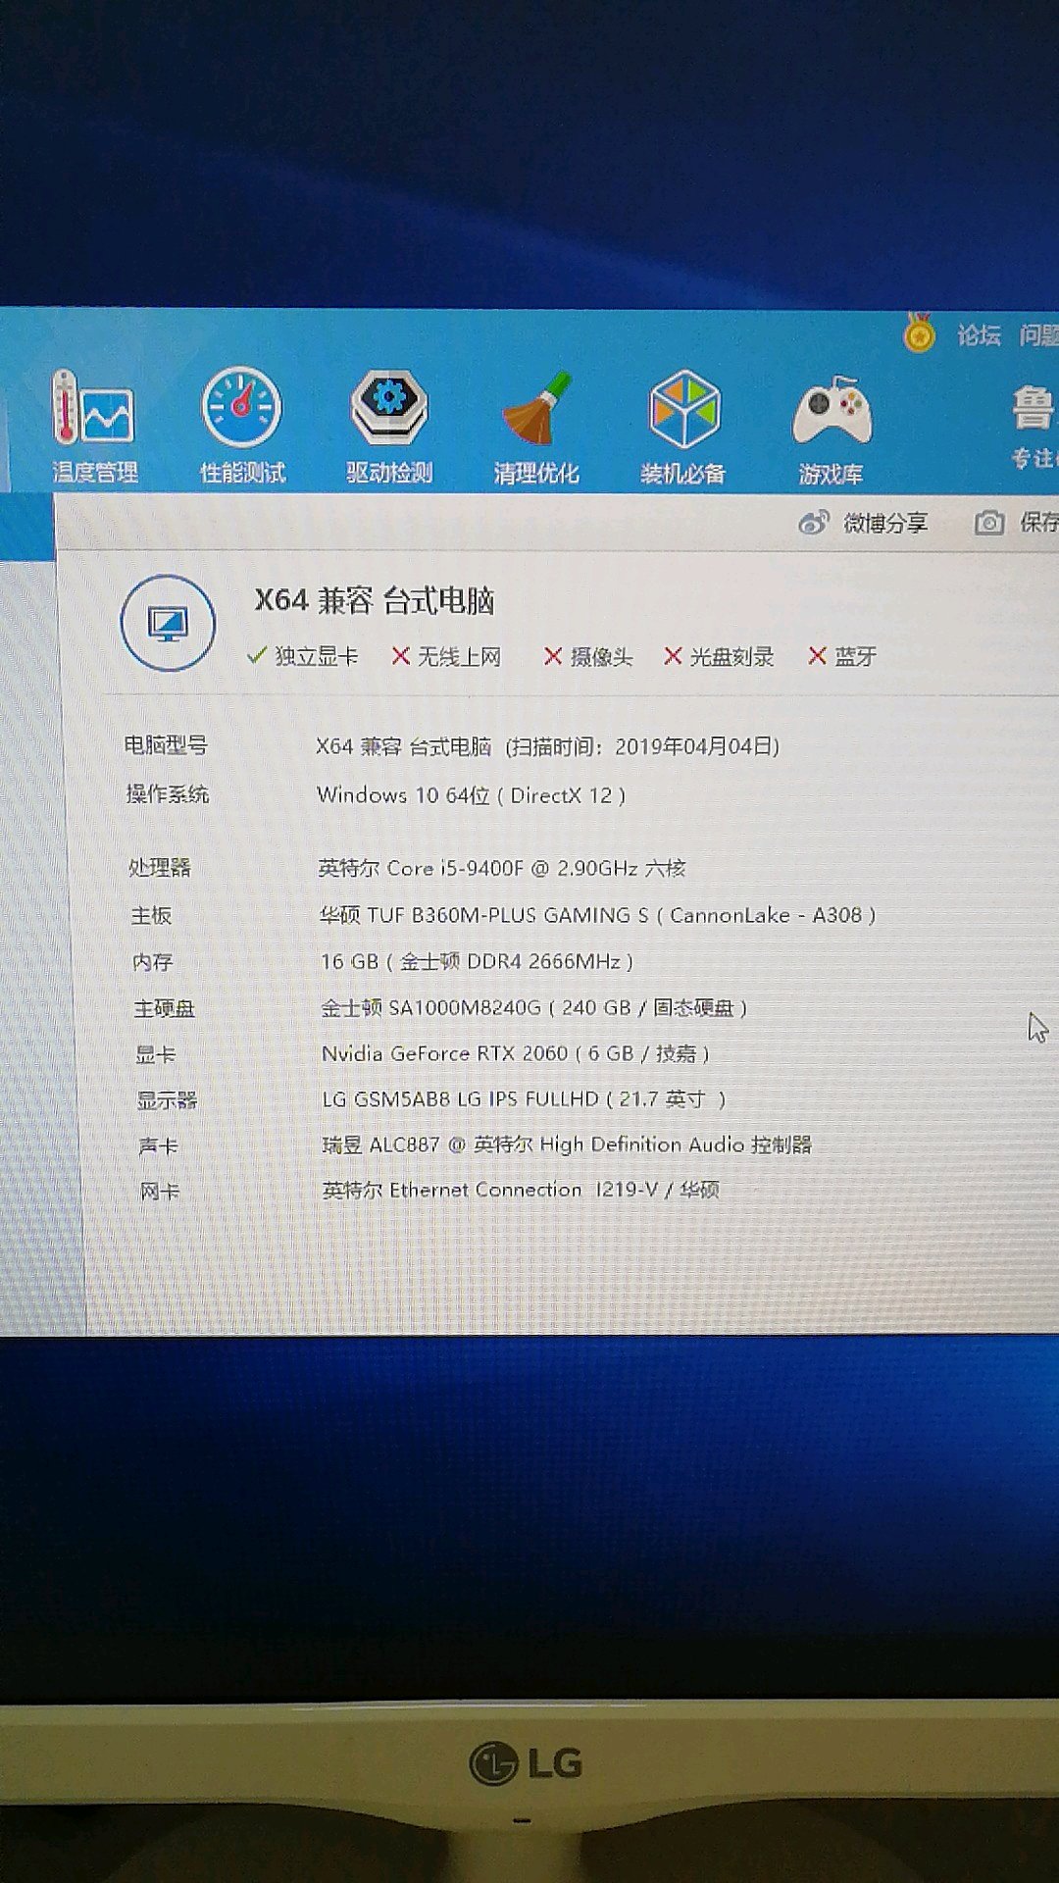Open the 温度管理 temperature management icon

tap(94, 428)
